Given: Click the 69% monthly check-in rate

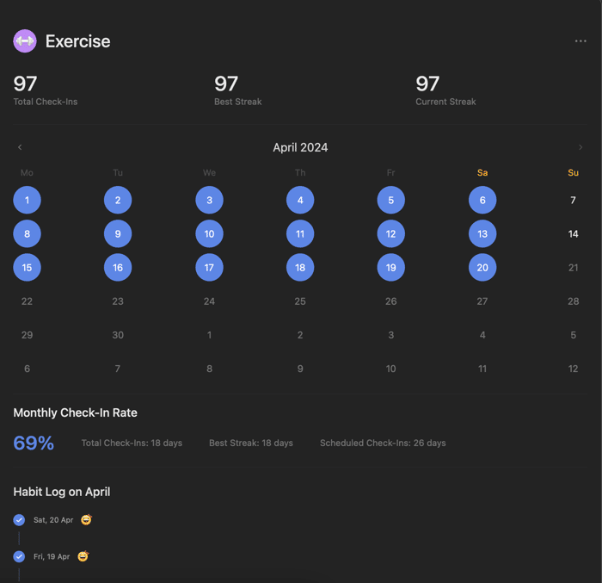Looking at the screenshot, I should point(34,443).
